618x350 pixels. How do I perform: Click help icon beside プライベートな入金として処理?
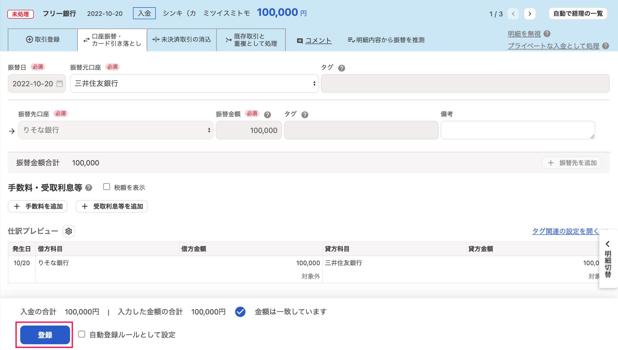605,46
